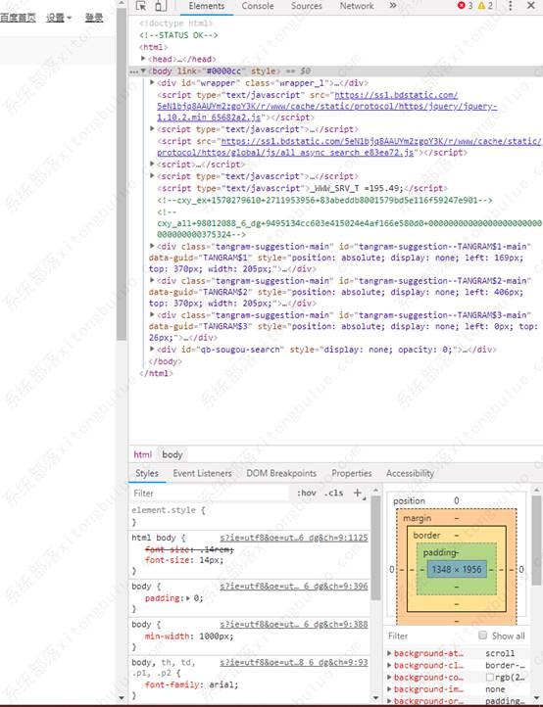The height and width of the screenshot is (707, 543).
Task: Click the html body stylesheet source link
Action: click(x=294, y=538)
